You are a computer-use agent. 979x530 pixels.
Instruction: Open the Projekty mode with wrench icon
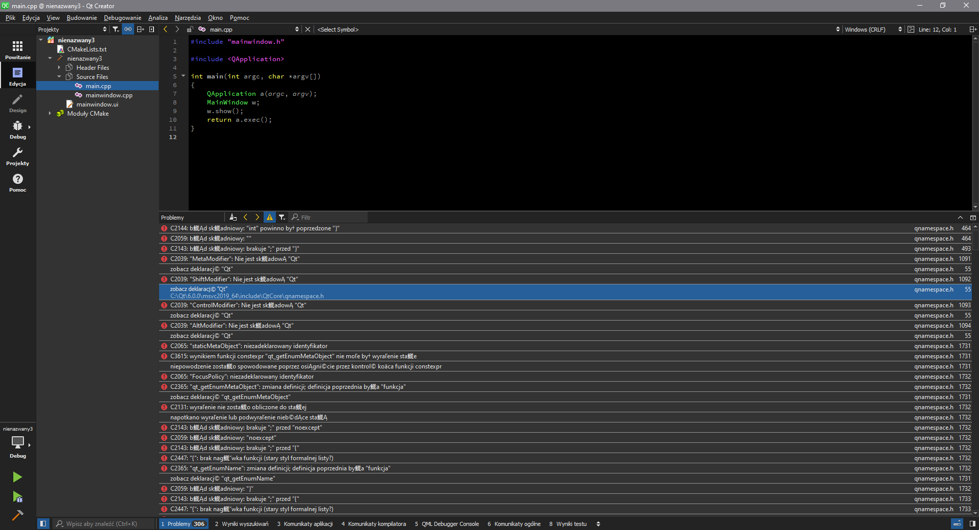pos(18,156)
